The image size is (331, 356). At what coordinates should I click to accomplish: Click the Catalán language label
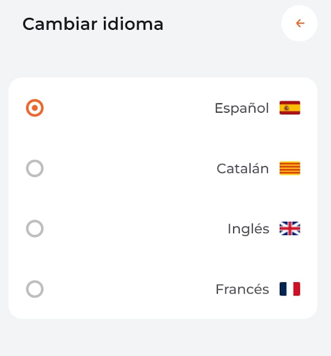click(243, 168)
